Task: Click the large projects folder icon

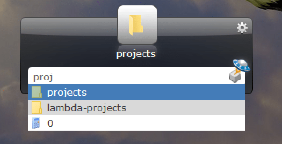Action: [137, 25]
